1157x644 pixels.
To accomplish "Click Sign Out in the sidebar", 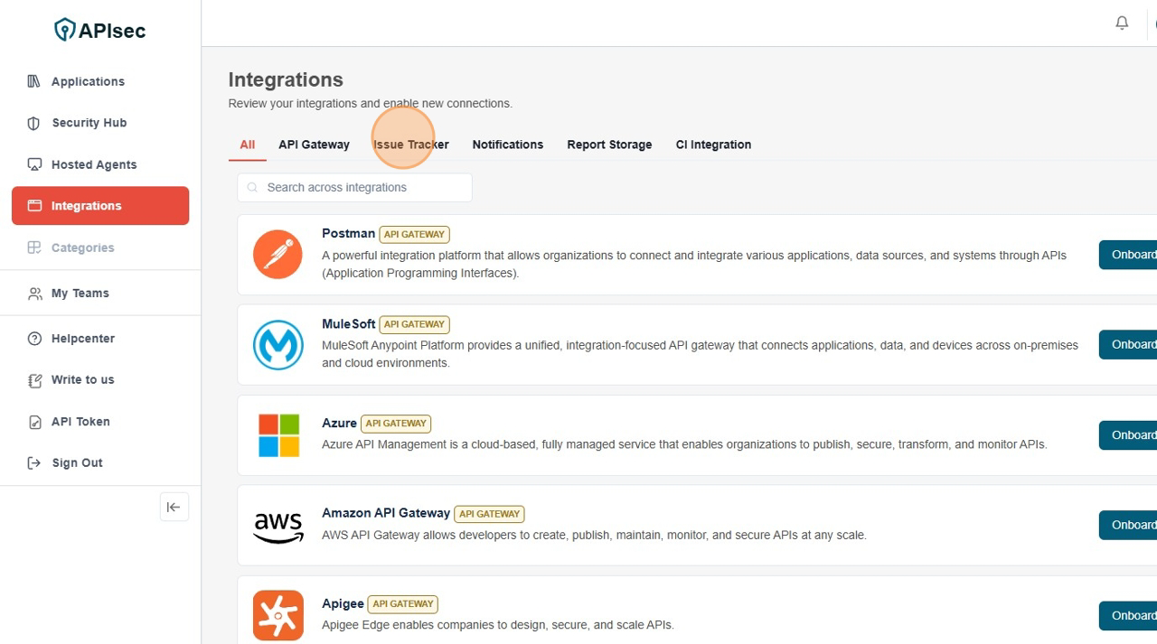I will pyautogui.click(x=77, y=463).
